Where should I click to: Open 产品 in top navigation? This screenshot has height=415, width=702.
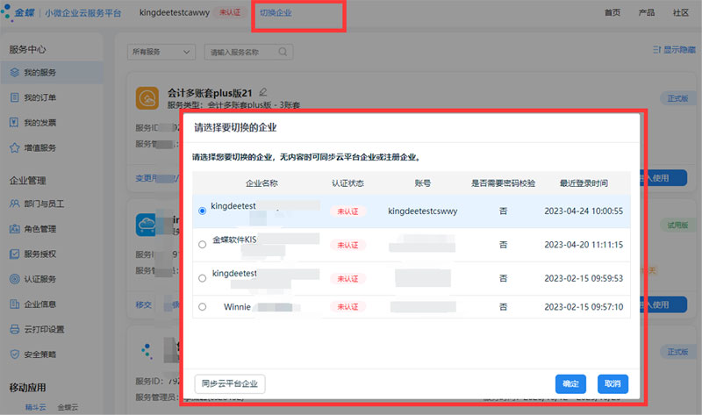[647, 12]
